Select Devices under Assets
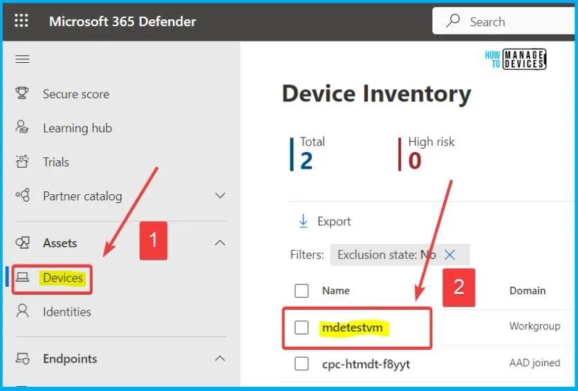The width and height of the screenshot is (578, 391). (x=63, y=278)
